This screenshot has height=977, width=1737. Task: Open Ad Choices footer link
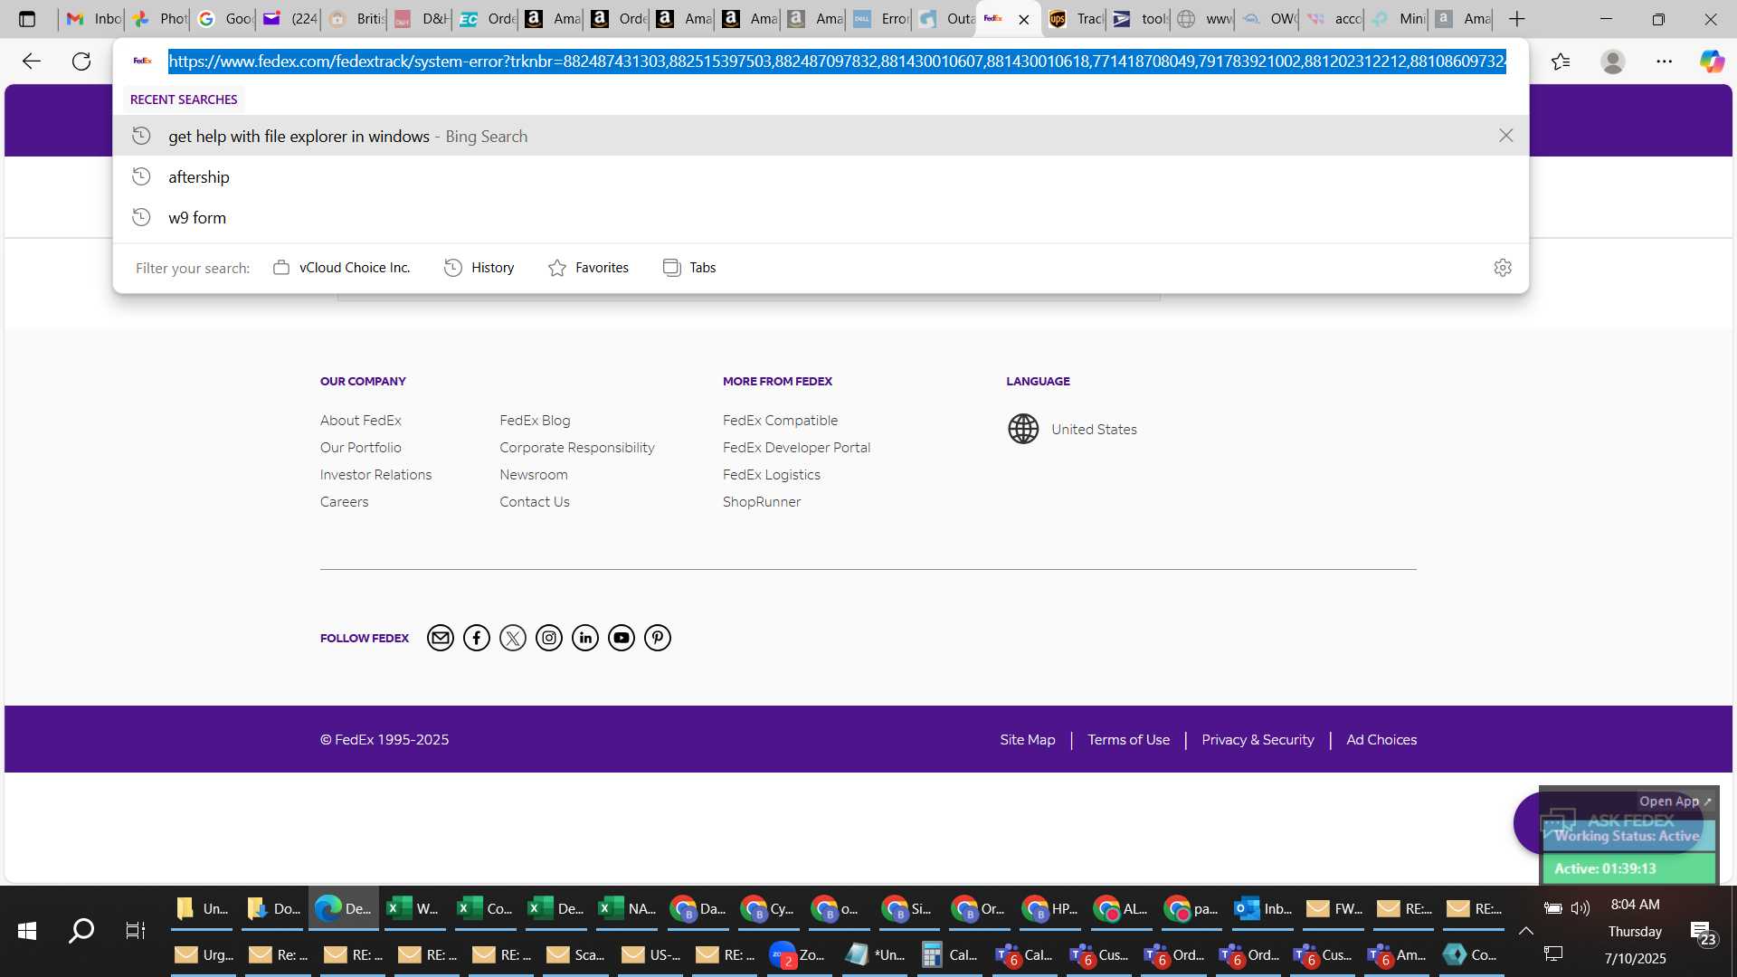pos(1381,740)
